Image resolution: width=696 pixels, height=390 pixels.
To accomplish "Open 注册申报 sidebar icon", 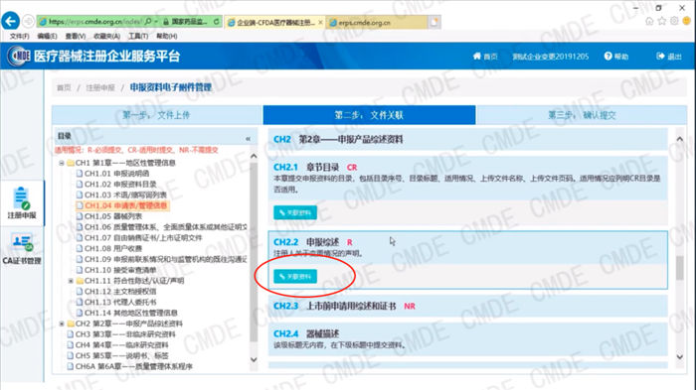I will coord(21,203).
